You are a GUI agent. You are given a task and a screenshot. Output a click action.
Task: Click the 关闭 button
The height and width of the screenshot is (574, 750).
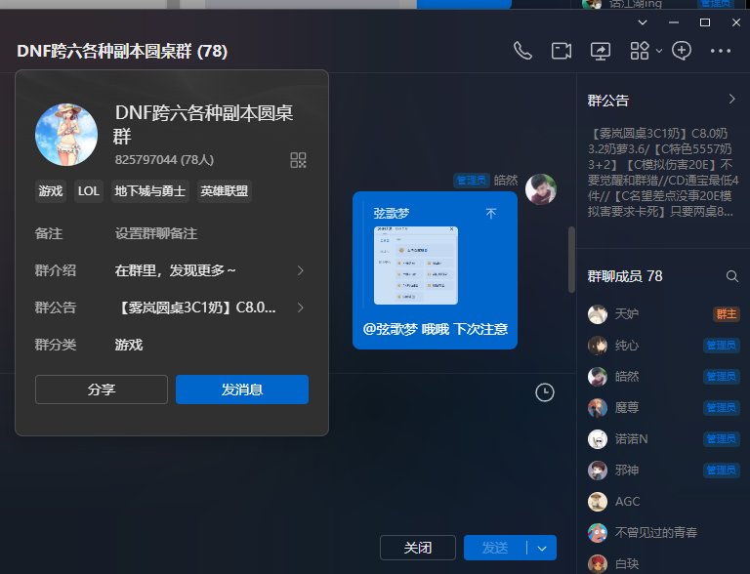click(418, 548)
